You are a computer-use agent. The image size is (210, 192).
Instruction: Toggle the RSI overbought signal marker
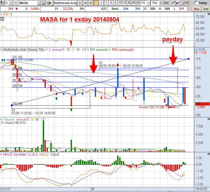[110, 50]
